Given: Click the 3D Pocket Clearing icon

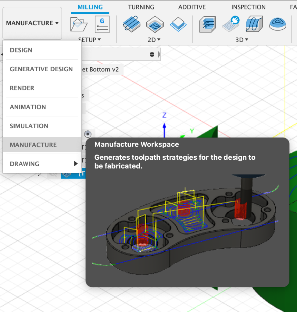Looking at the screenshot, I should (231, 24).
